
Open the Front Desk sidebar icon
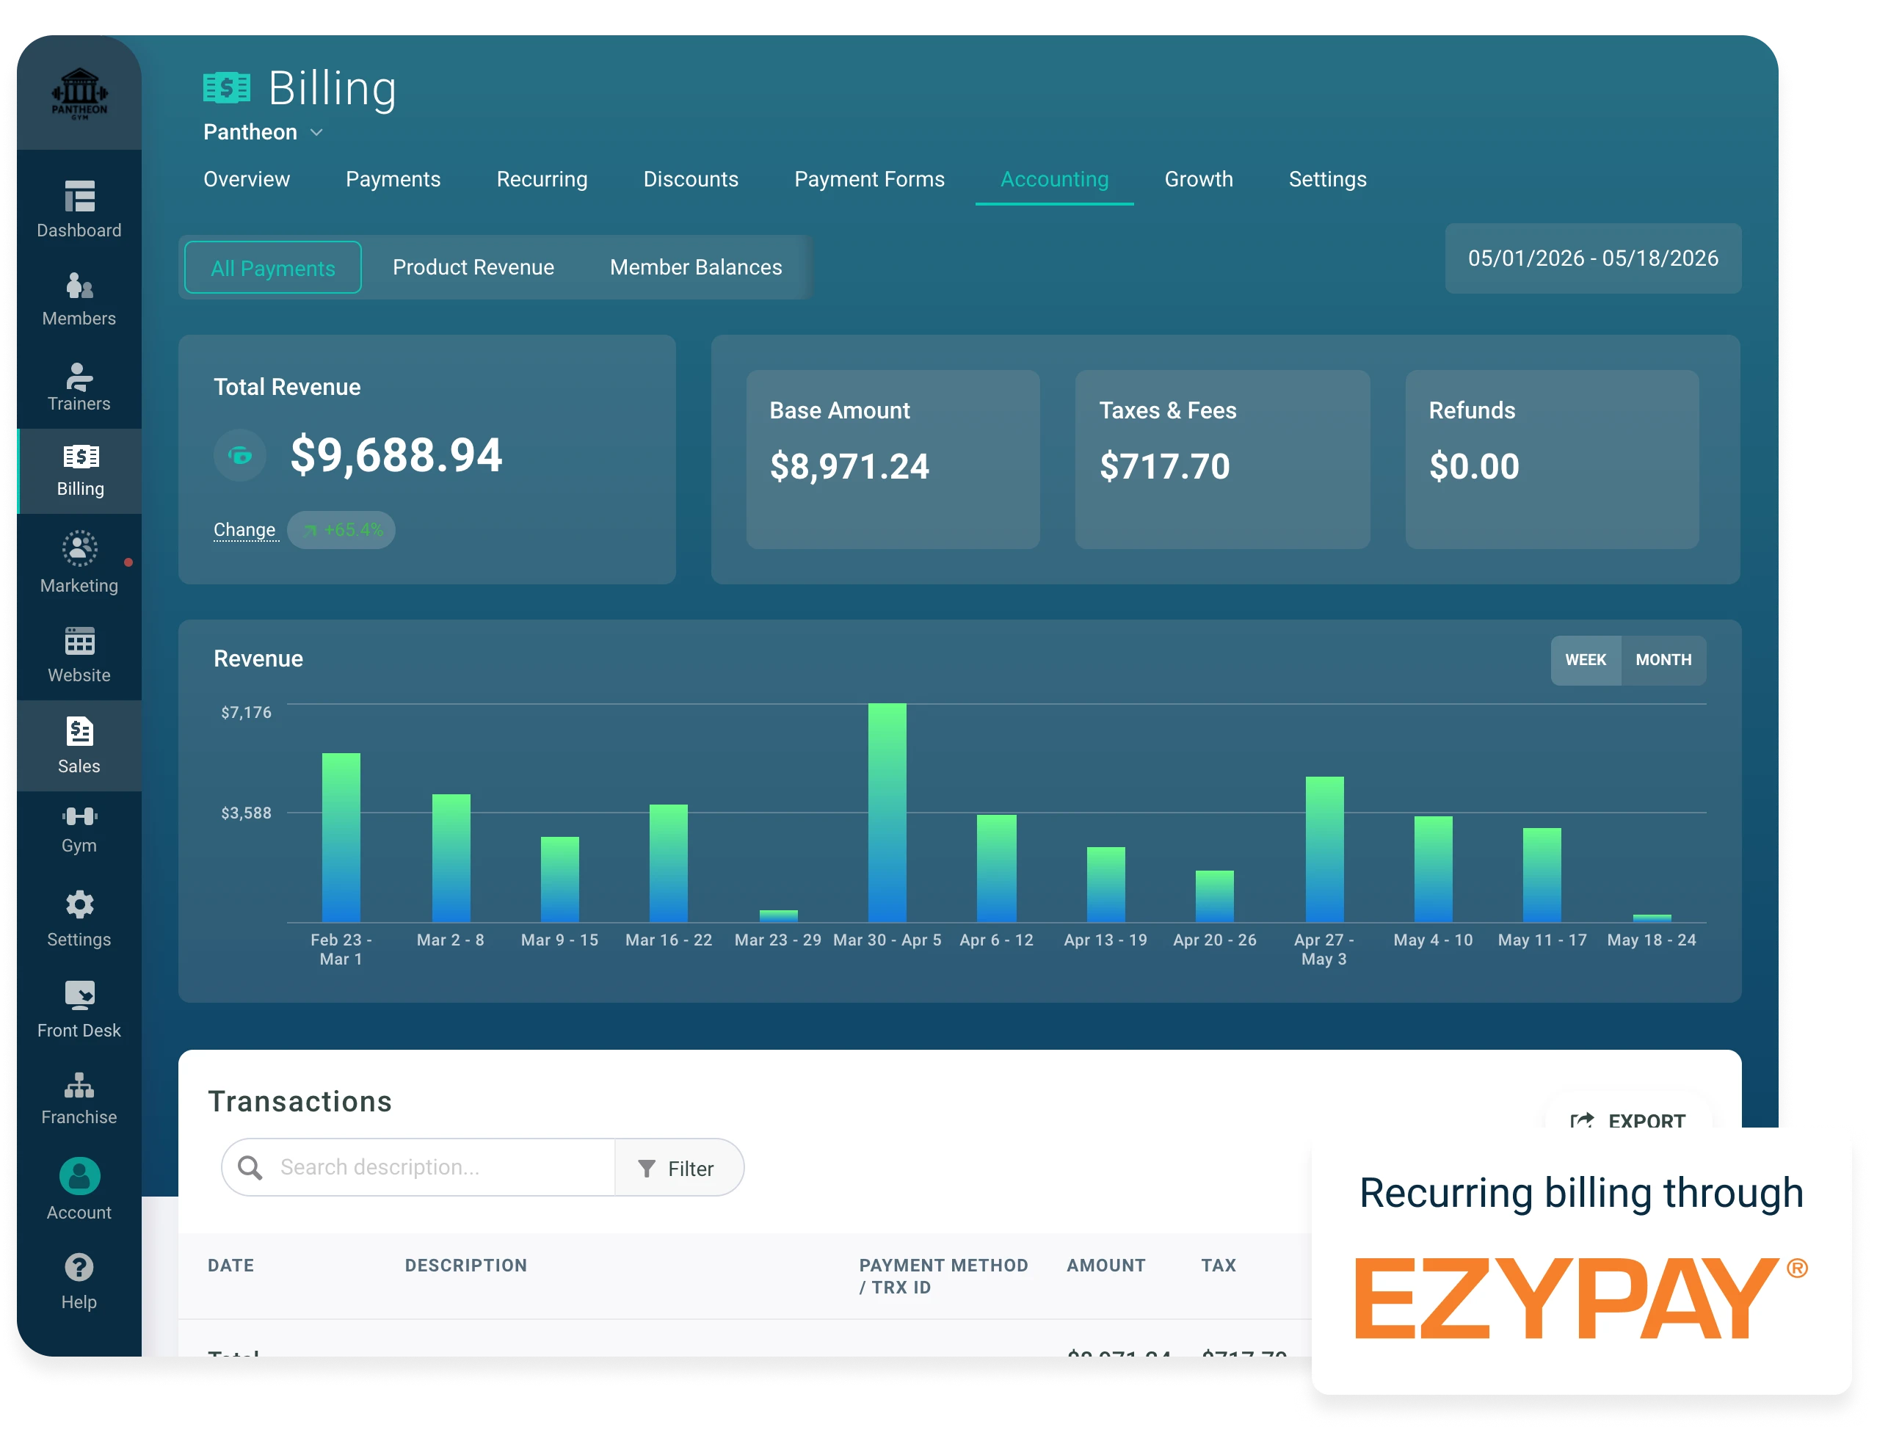(79, 996)
